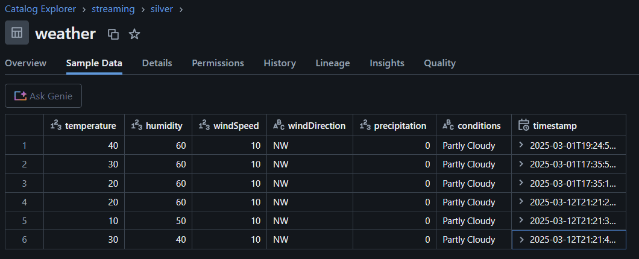Switch to the Details tab
Viewport: 639px width, 259px height.
point(157,63)
